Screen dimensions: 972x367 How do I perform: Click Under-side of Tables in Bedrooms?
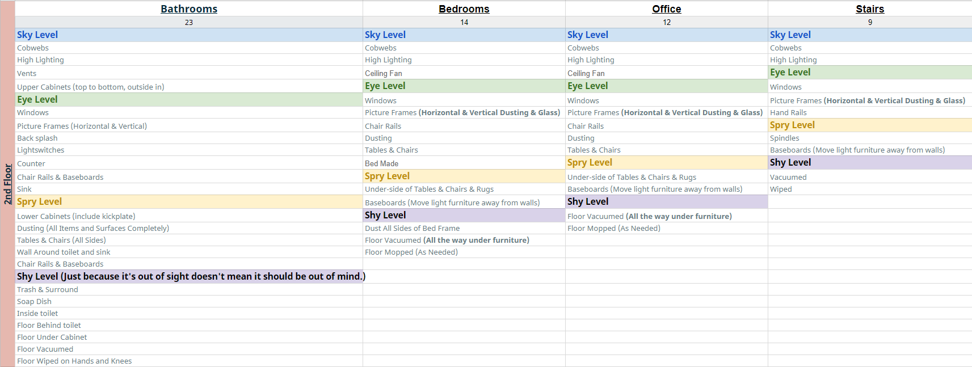point(464,189)
